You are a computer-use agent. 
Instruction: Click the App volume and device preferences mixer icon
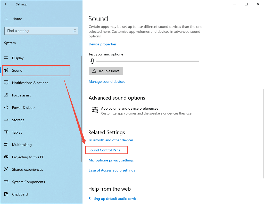[x=95, y=110]
